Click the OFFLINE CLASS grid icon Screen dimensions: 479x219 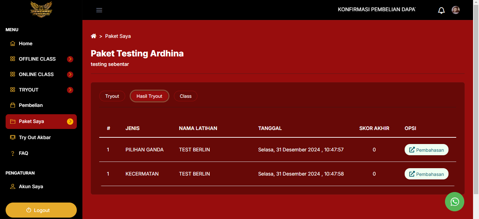[x=13, y=59]
